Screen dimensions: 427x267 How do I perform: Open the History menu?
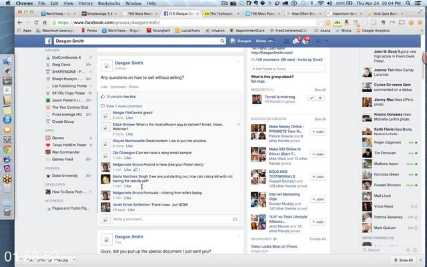[85, 3]
